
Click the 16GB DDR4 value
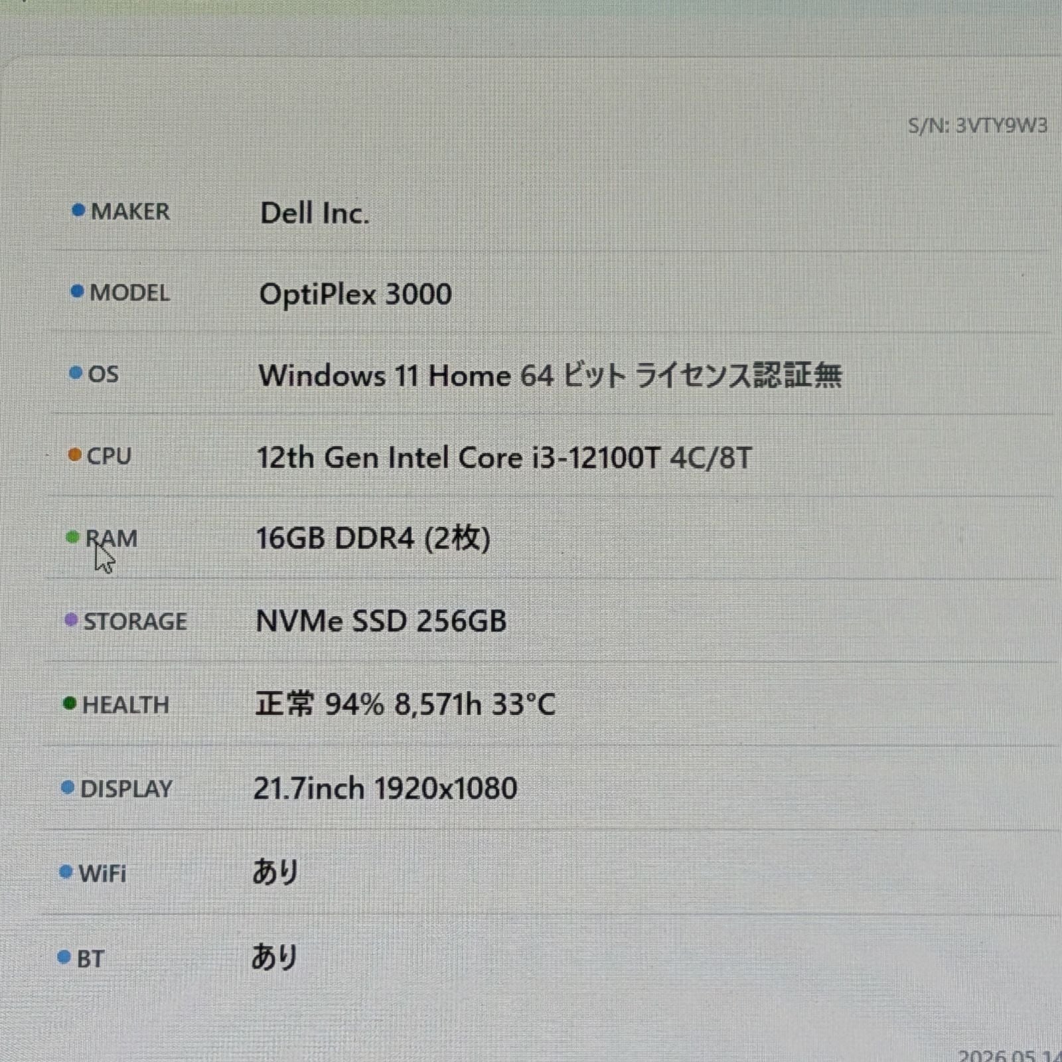[374, 539]
